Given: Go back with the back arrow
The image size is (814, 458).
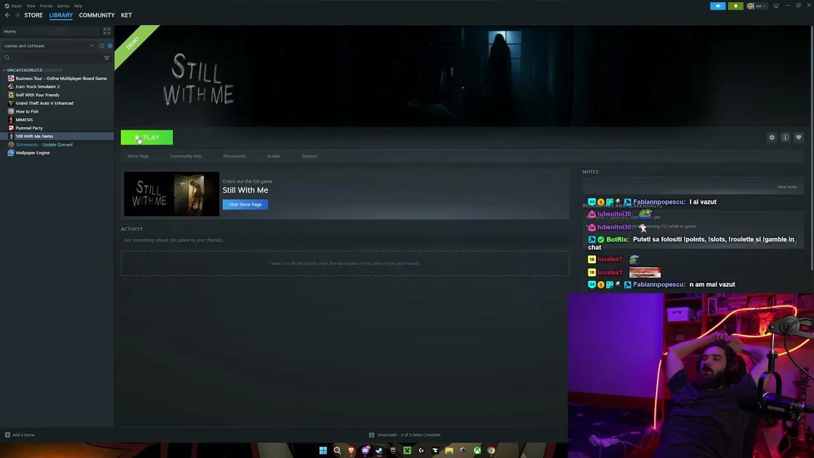Looking at the screenshot, I should (x=7, y=15).
